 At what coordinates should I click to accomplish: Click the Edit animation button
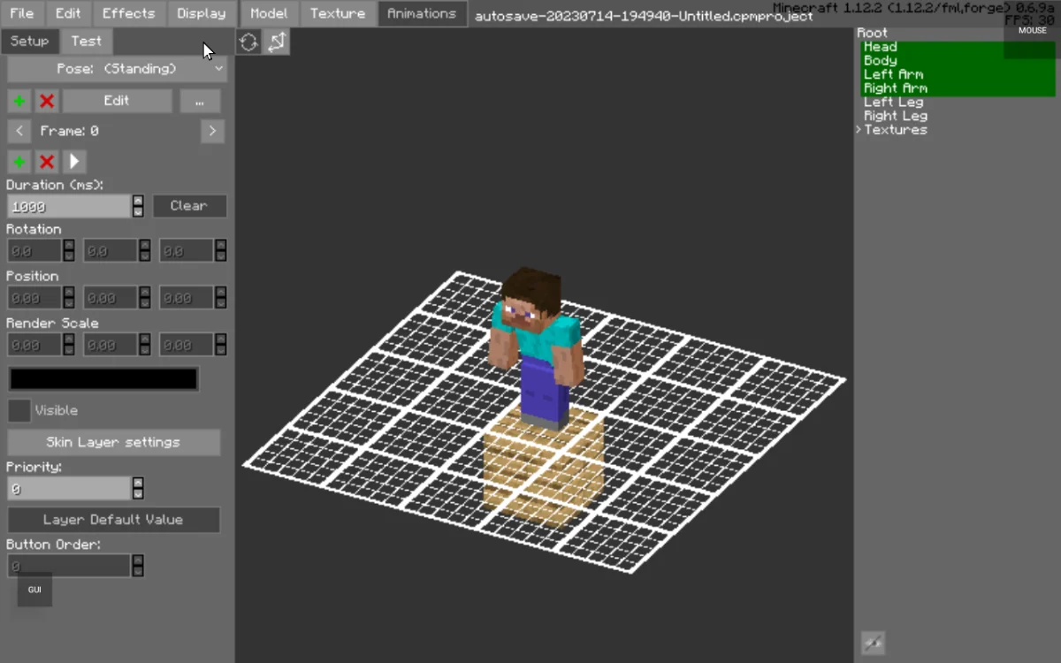tap(117, 101)
